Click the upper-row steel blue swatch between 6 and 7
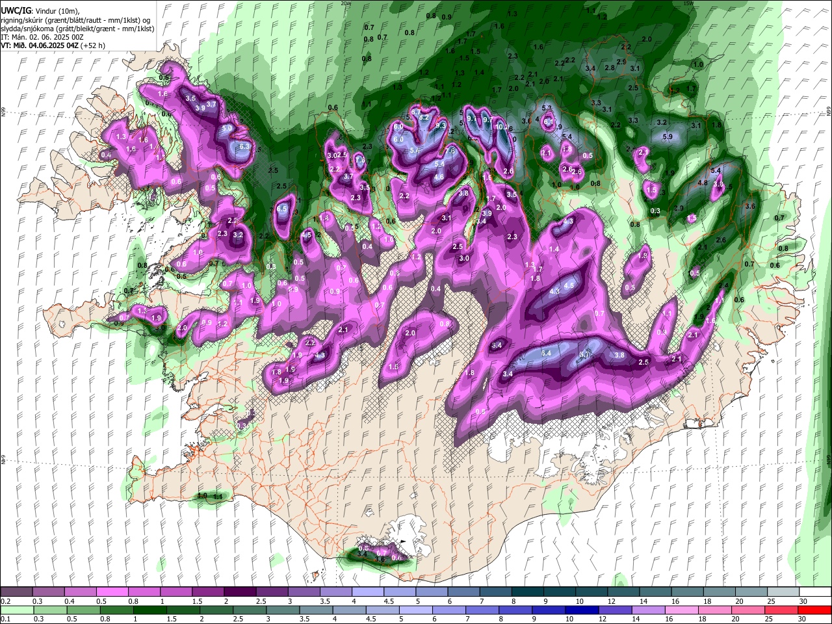 click(462, 592)
